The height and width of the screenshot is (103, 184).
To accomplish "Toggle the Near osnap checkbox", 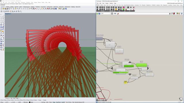I will coord(4,100).
